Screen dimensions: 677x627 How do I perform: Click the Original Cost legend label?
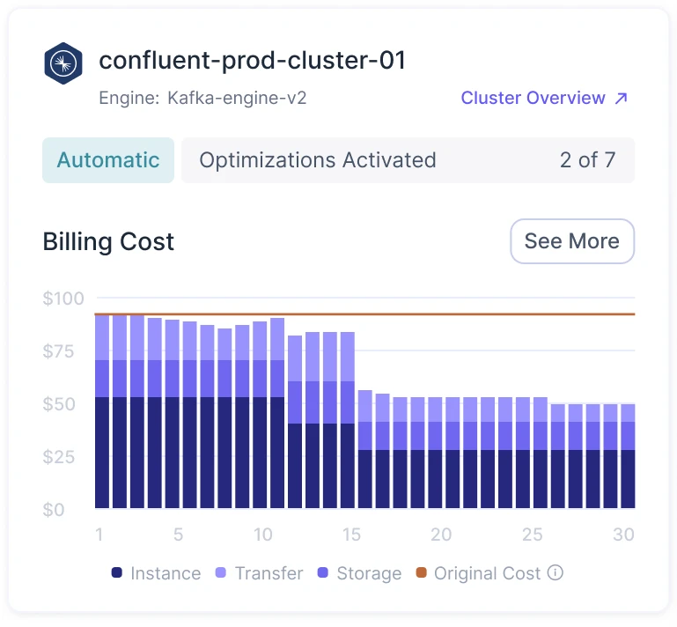click(x=488, y=573)
